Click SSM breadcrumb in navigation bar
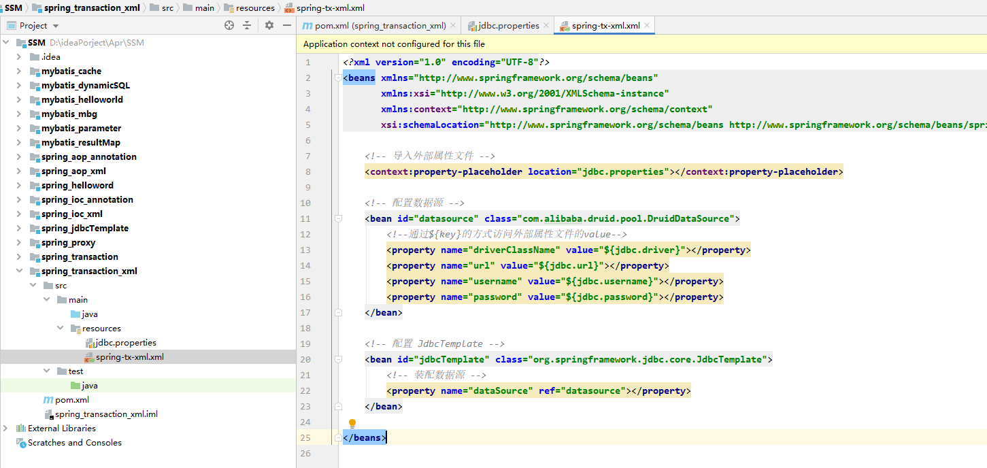The width and height of the screenshot is (987, 468). [x=14, y=8]
